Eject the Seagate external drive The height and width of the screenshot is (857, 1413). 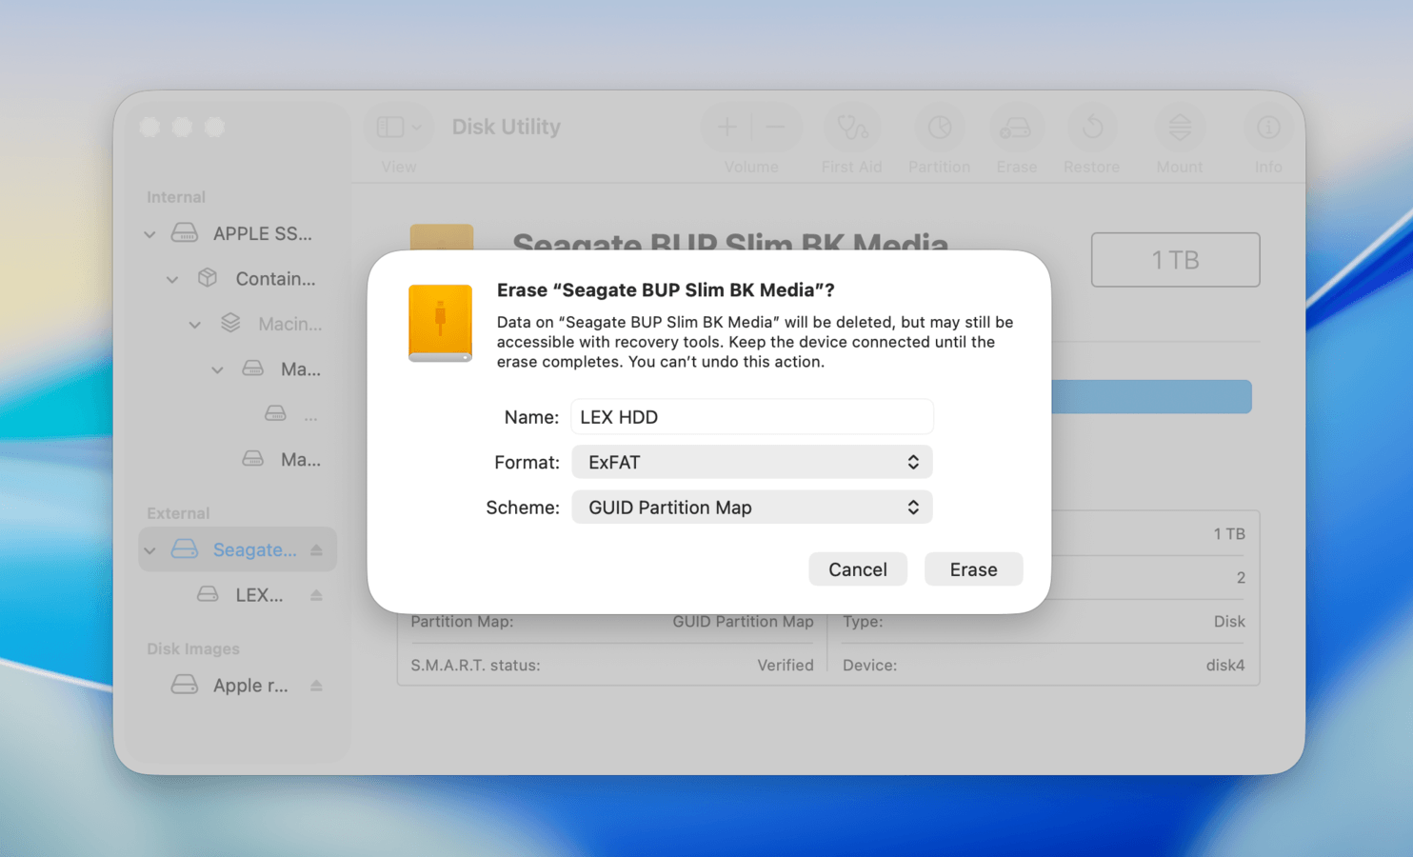point(317,549)
